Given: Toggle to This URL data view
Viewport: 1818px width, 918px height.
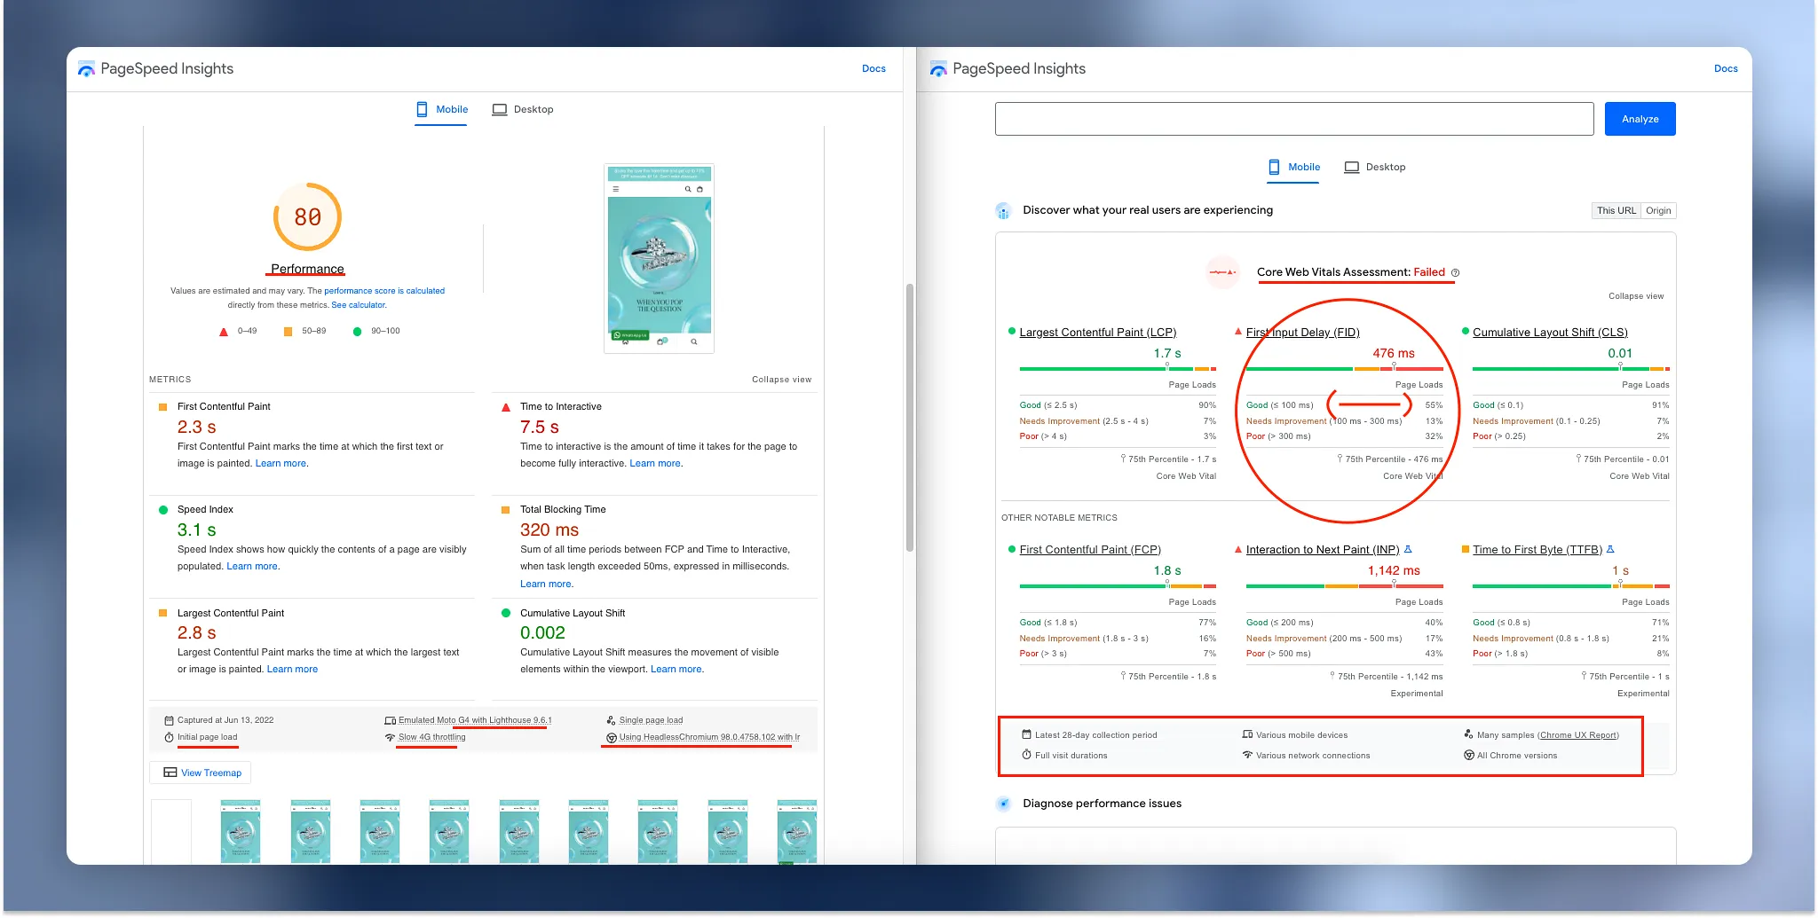Looking at the screenshot, I should pyautogui.click(x=1616, y=211).
